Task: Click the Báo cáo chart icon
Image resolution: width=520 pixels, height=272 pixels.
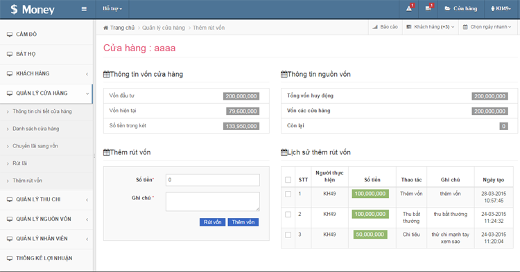Action: pos(375,27)
